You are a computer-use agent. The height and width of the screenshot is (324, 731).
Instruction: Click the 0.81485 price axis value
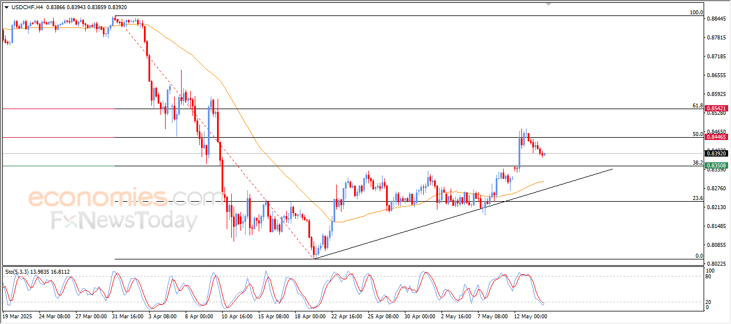(717, 227)
